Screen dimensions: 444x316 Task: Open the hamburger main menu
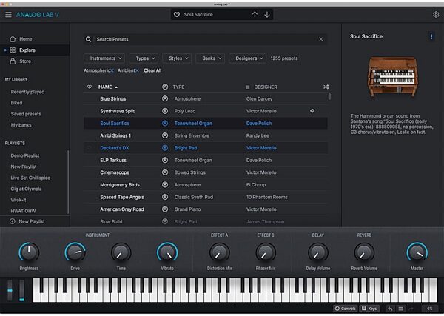8,14
